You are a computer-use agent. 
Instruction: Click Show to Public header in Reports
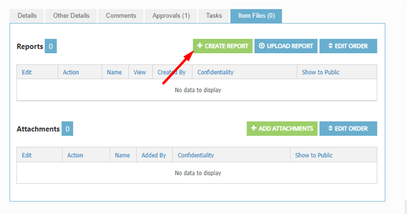[x=321, y=72]
